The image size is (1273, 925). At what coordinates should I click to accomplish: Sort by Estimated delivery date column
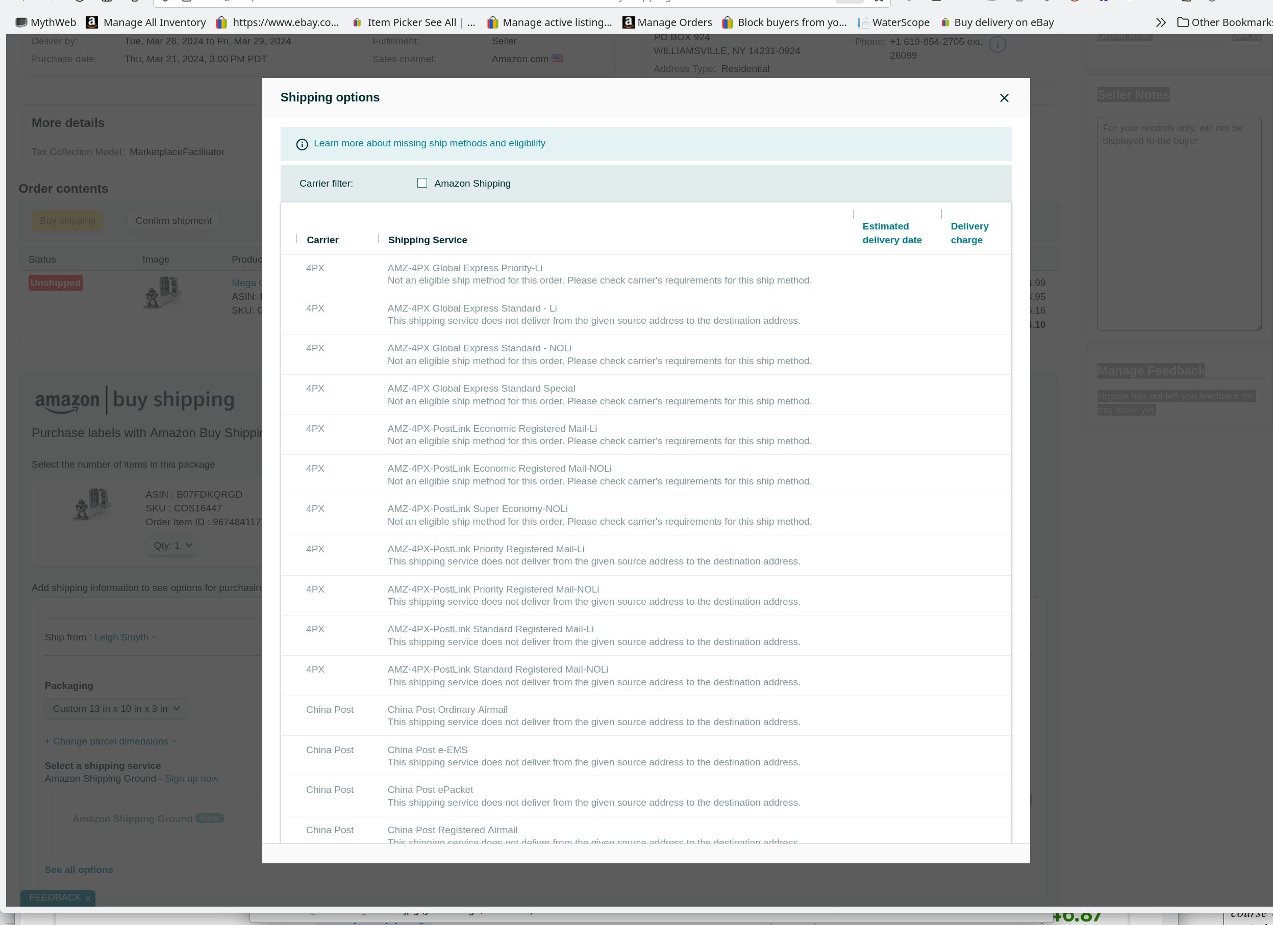(x=892, y=233)
